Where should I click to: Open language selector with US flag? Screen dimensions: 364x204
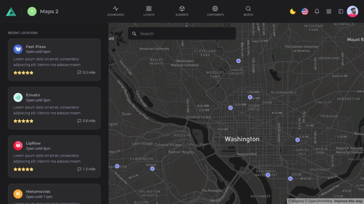pos(305,11)
